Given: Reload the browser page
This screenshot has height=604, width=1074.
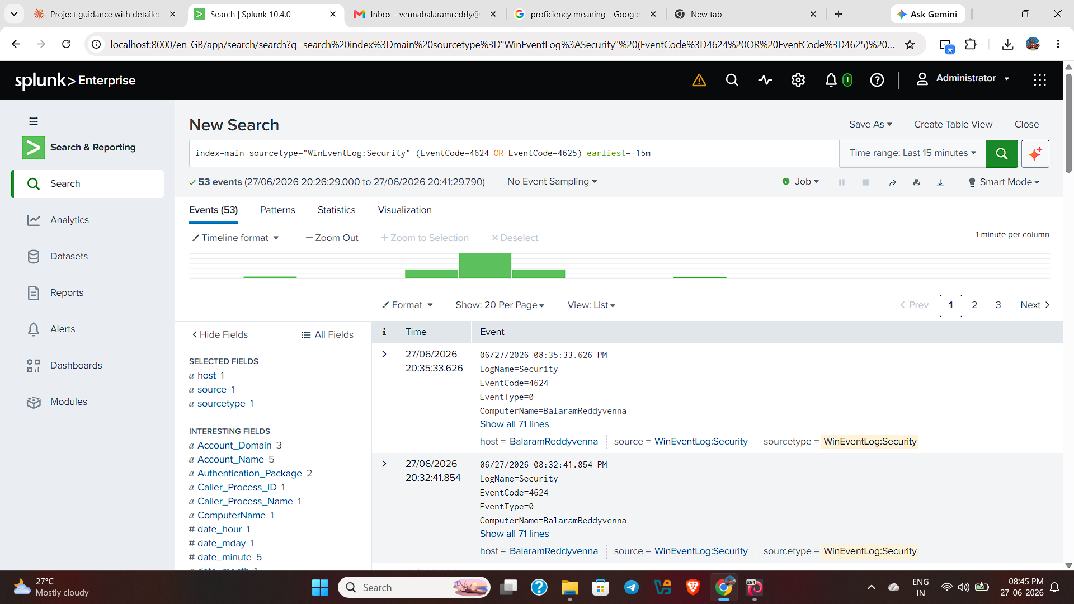Looking at the screenshot, I should 66,44.
